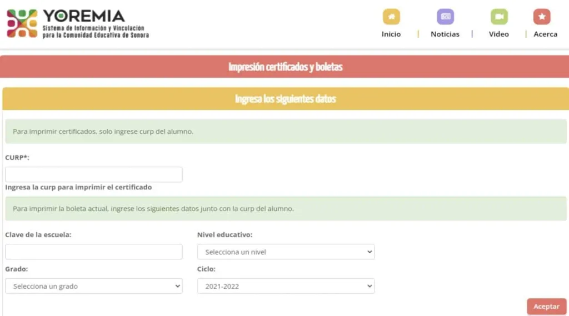Click the 'Grado:' label
This screenshot has width=569, height=316.
16,269
